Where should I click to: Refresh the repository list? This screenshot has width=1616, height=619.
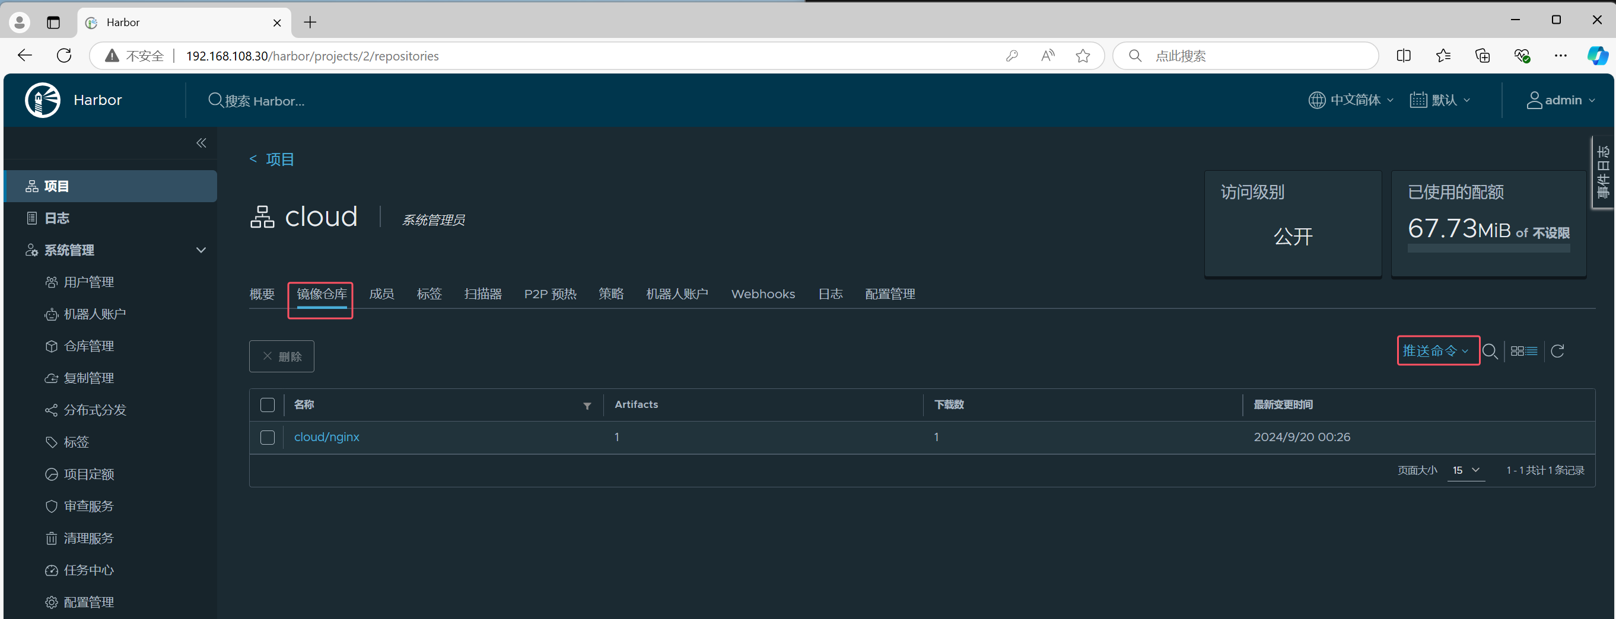pos(1558,351)
